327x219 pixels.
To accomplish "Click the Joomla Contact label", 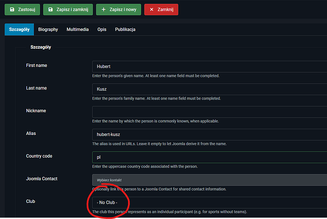I will (42, 179).
